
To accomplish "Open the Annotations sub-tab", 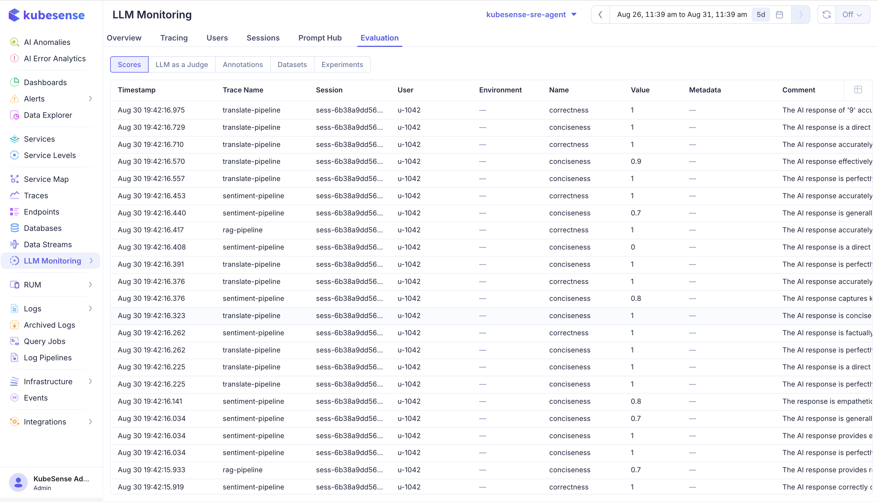I will coord(243,64).
